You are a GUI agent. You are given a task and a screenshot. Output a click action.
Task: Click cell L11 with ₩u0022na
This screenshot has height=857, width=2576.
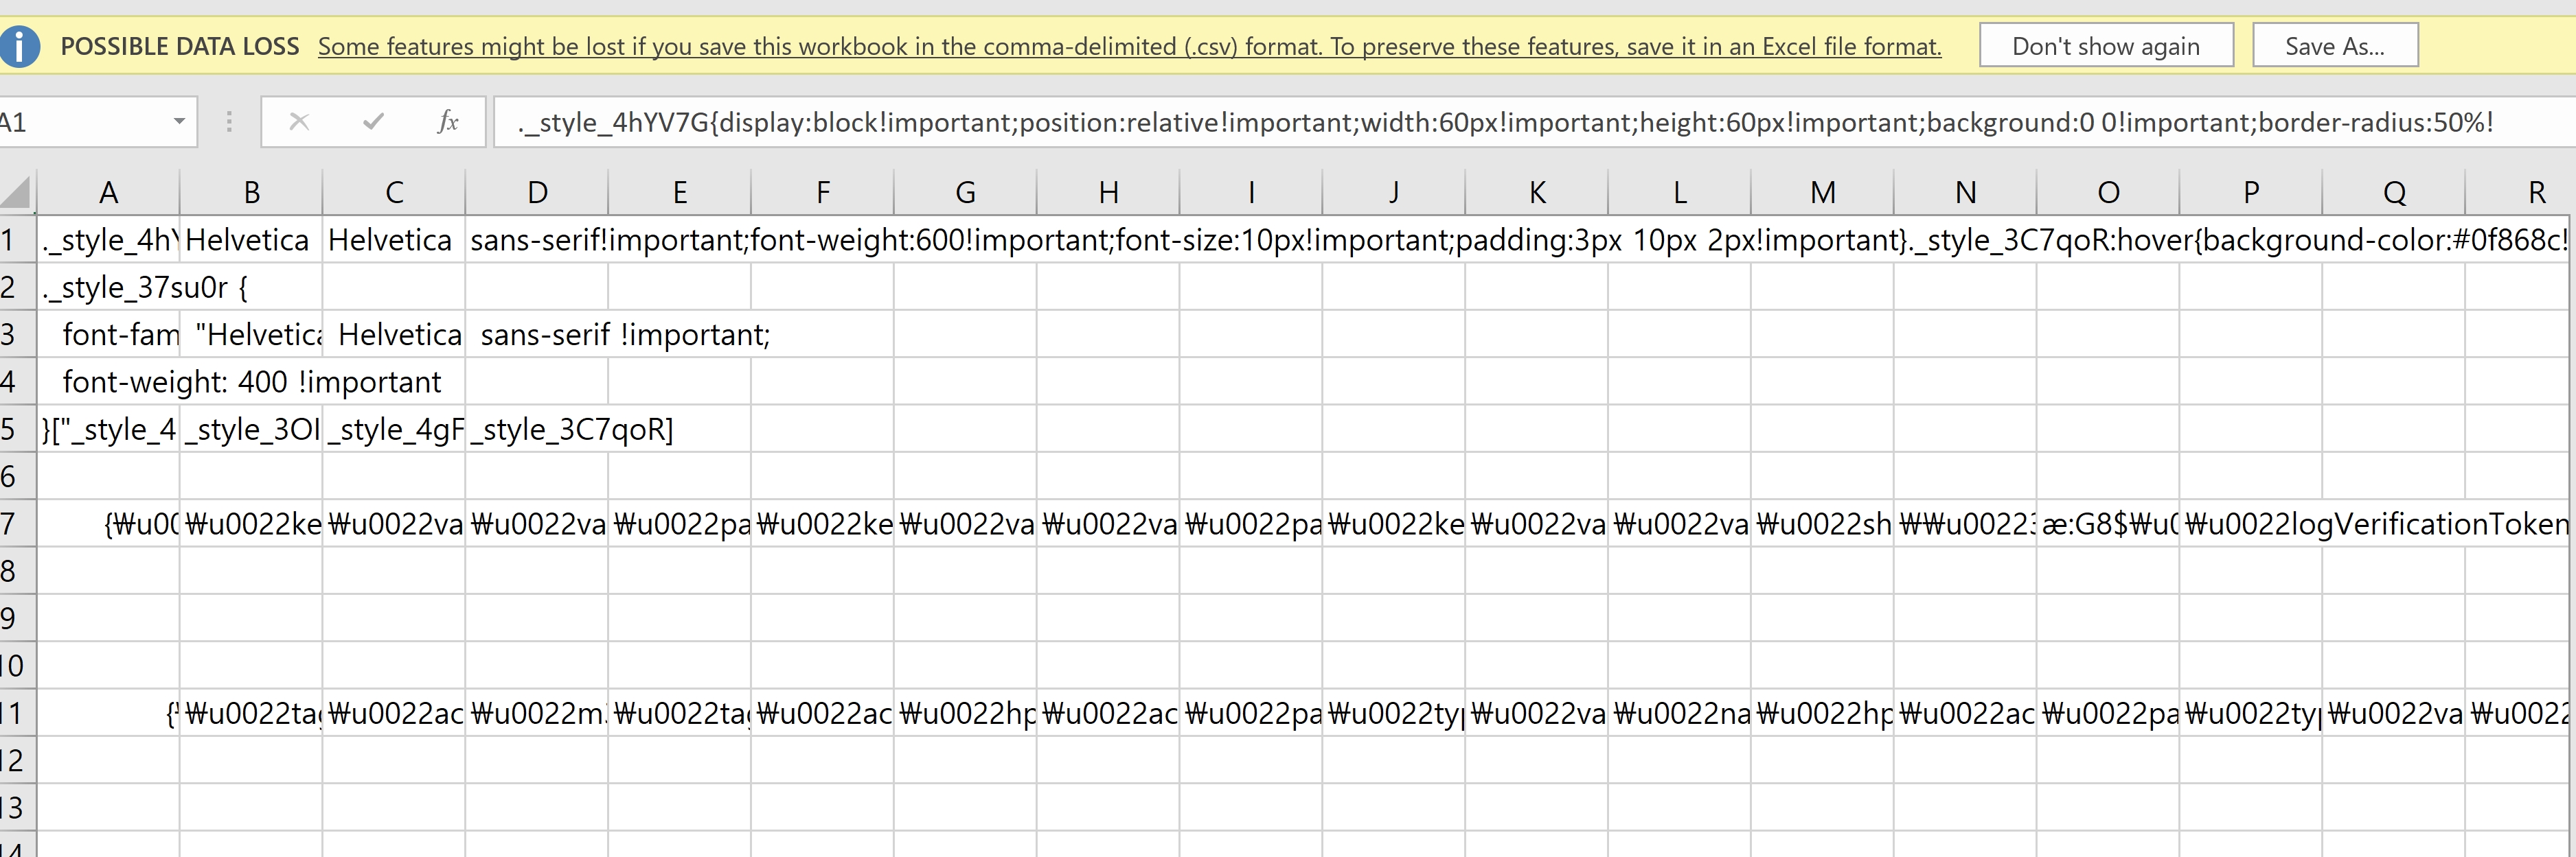1680,713
